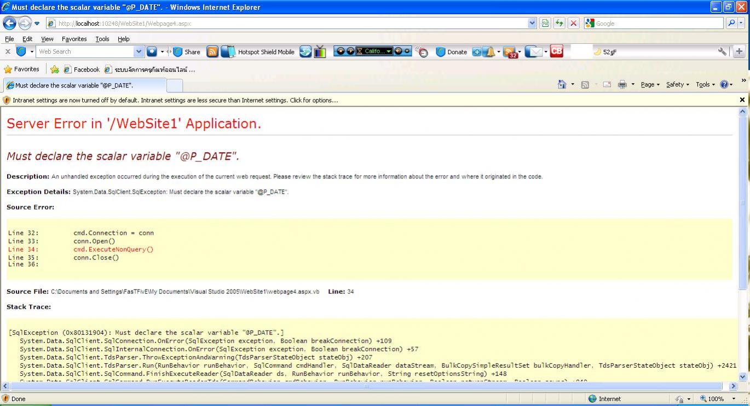The image size is (750, 406).
Task: Open toolbar options with the wrench icon
Action: pos(723,51)
